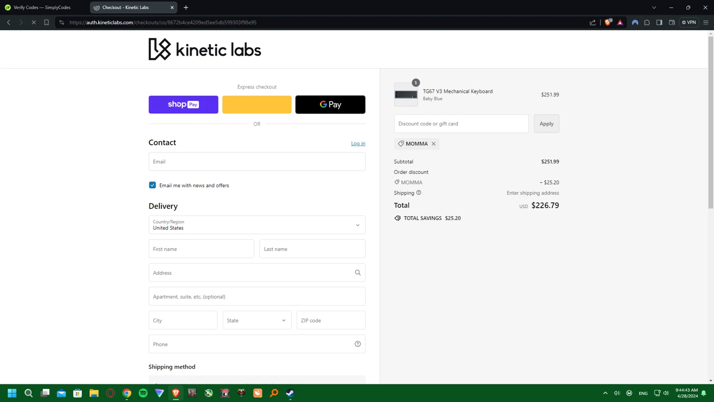The width and height of the screenshot is (714, 402).
Task: Click the ZIP code field
Action: coord(331,320)
